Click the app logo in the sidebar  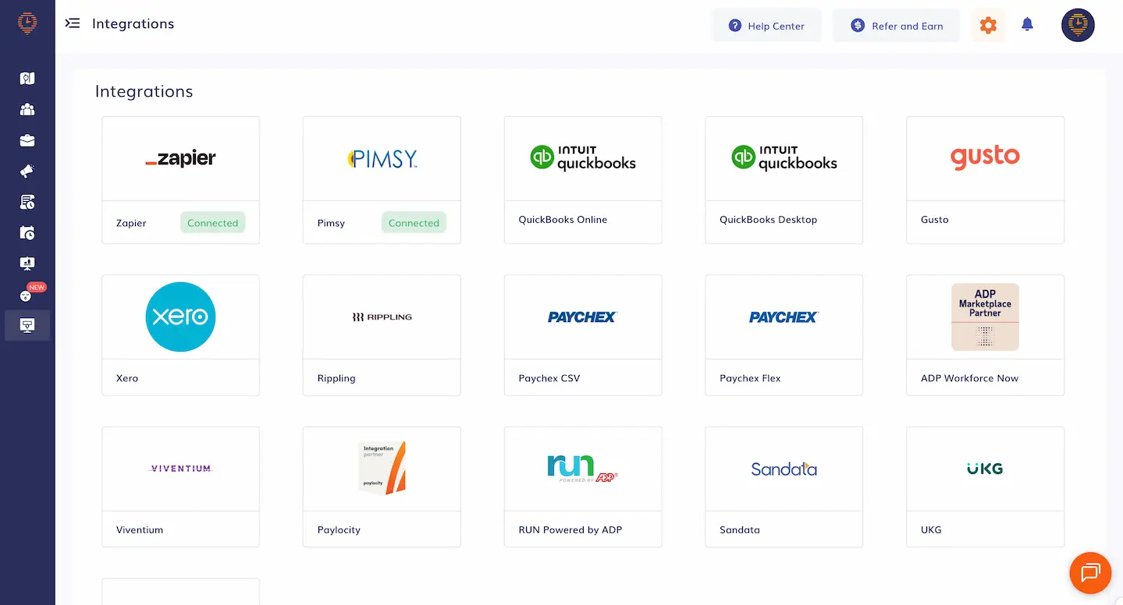click(x=27, y=23)
